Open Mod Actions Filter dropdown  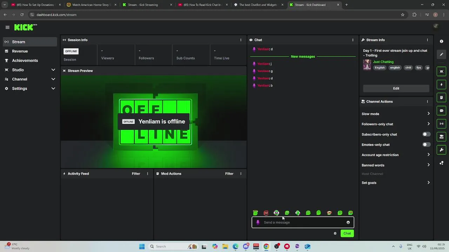(229, 174)
